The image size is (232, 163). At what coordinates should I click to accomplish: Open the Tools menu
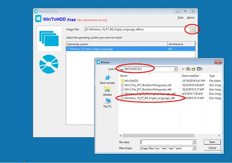tap(180, 18)
